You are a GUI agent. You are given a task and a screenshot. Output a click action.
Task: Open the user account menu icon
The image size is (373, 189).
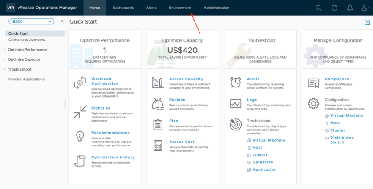[x=365, y=8]
